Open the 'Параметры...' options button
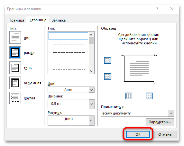Image resolution: width=184 pixels, height=146 pixels. click(160, 122)
